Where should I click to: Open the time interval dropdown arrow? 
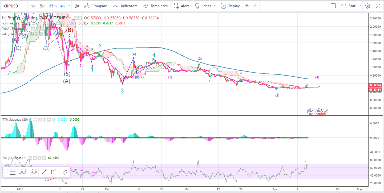(x=69, y=6)
